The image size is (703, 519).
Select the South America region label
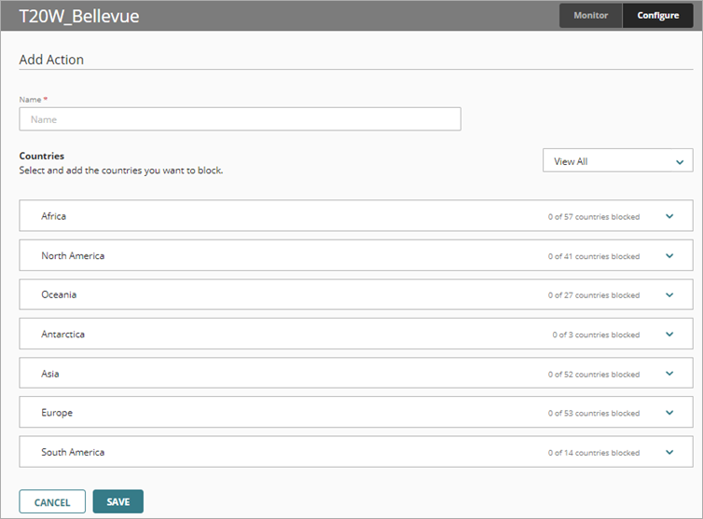click(x=73, y=452)
